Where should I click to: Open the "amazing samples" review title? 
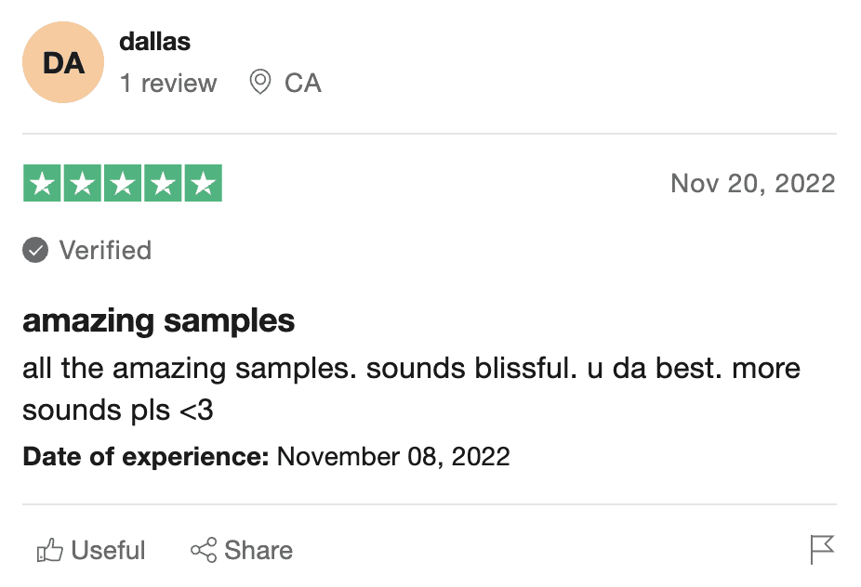point(159,321)
